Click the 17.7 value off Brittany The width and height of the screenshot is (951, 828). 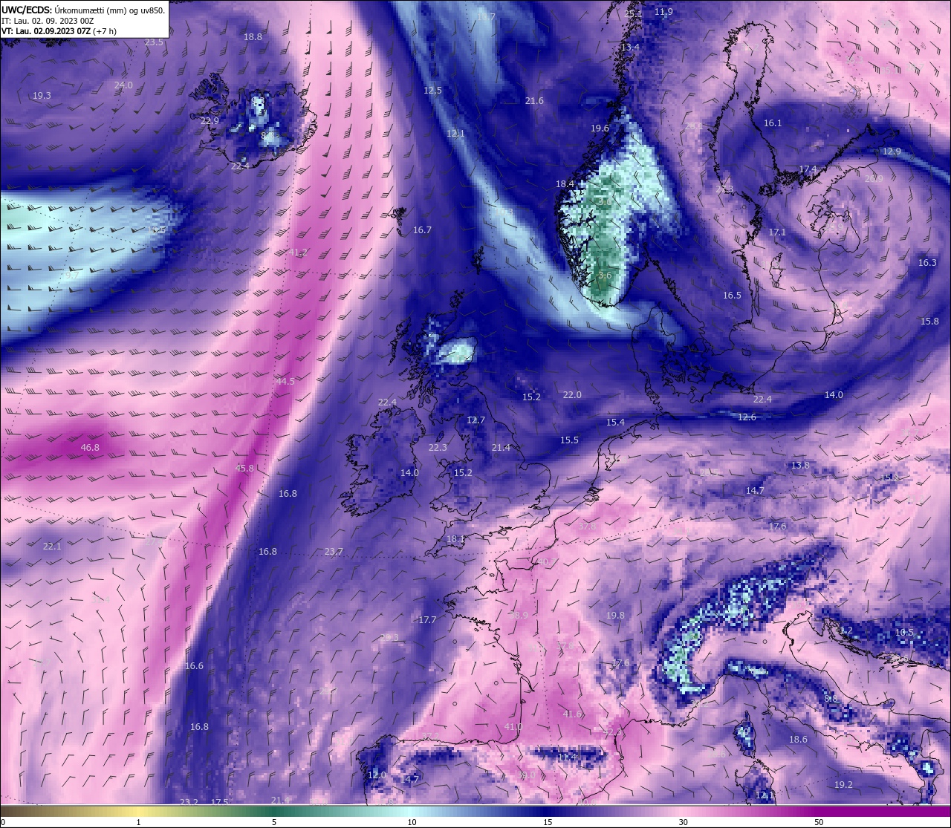click(427, 620)
